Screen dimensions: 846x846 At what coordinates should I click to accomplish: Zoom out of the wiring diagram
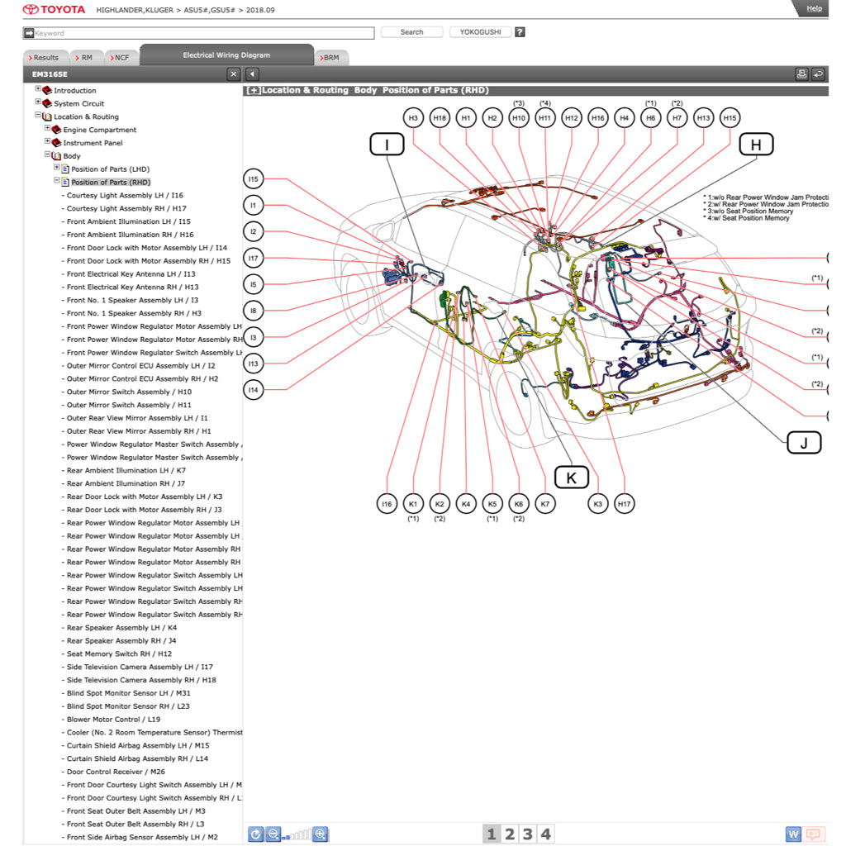pyautogui.click(x=273, y=834)
